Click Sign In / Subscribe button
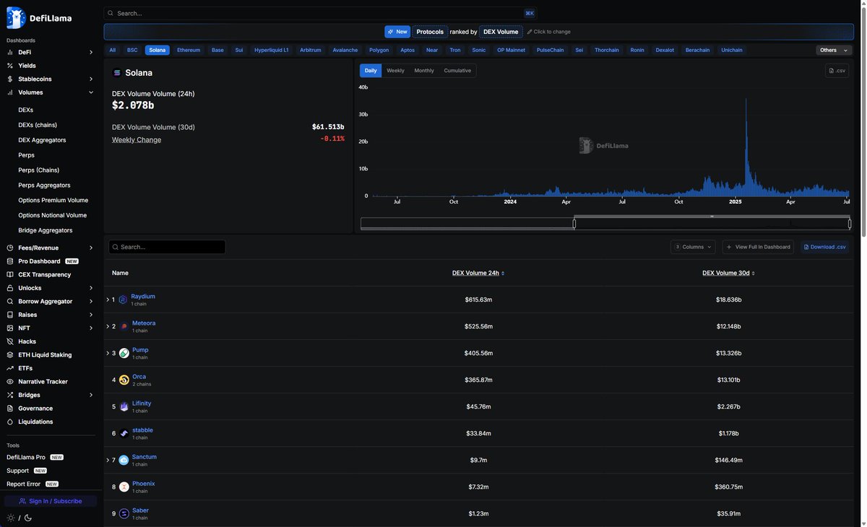This screenshot has width=867, height=527. tap(51, 501)
